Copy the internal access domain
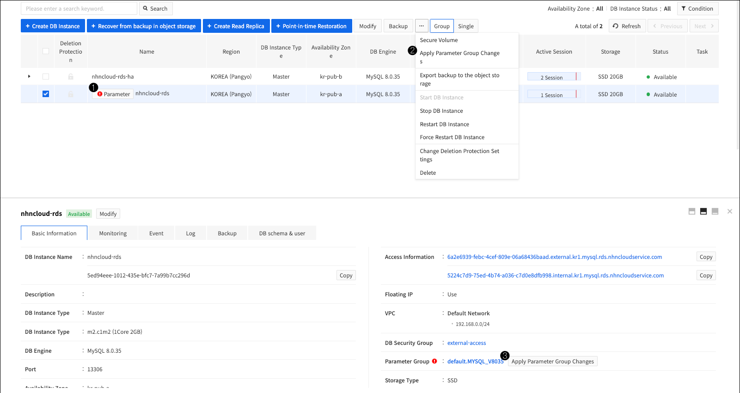 pos(706,275)
